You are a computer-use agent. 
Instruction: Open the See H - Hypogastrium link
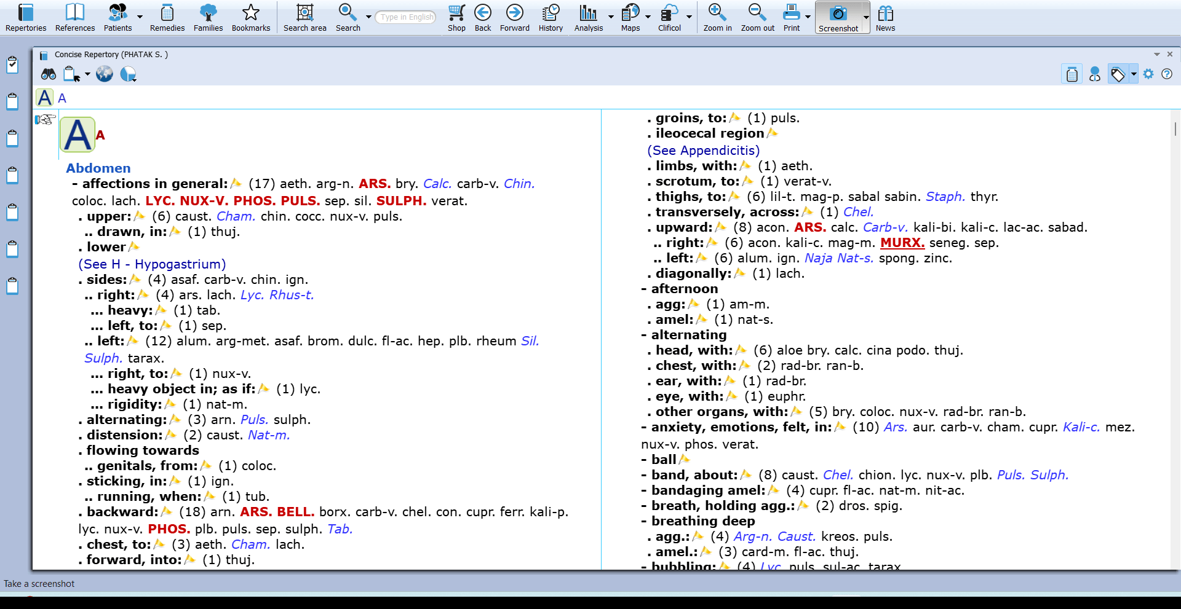152,264
